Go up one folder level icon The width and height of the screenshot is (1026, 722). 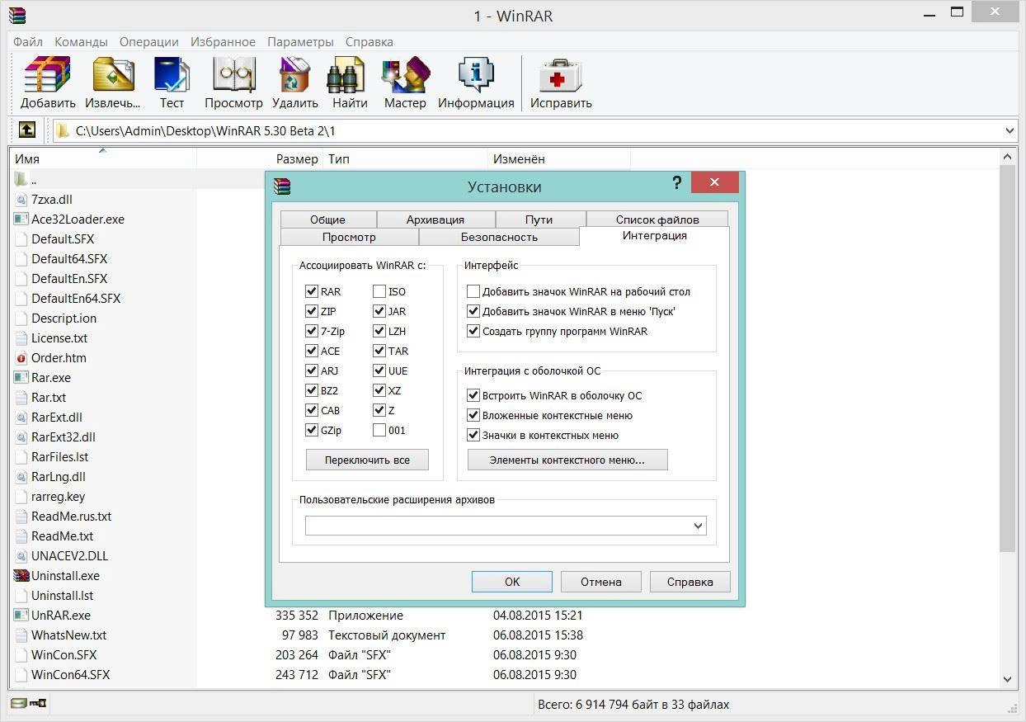coord(27,130)
